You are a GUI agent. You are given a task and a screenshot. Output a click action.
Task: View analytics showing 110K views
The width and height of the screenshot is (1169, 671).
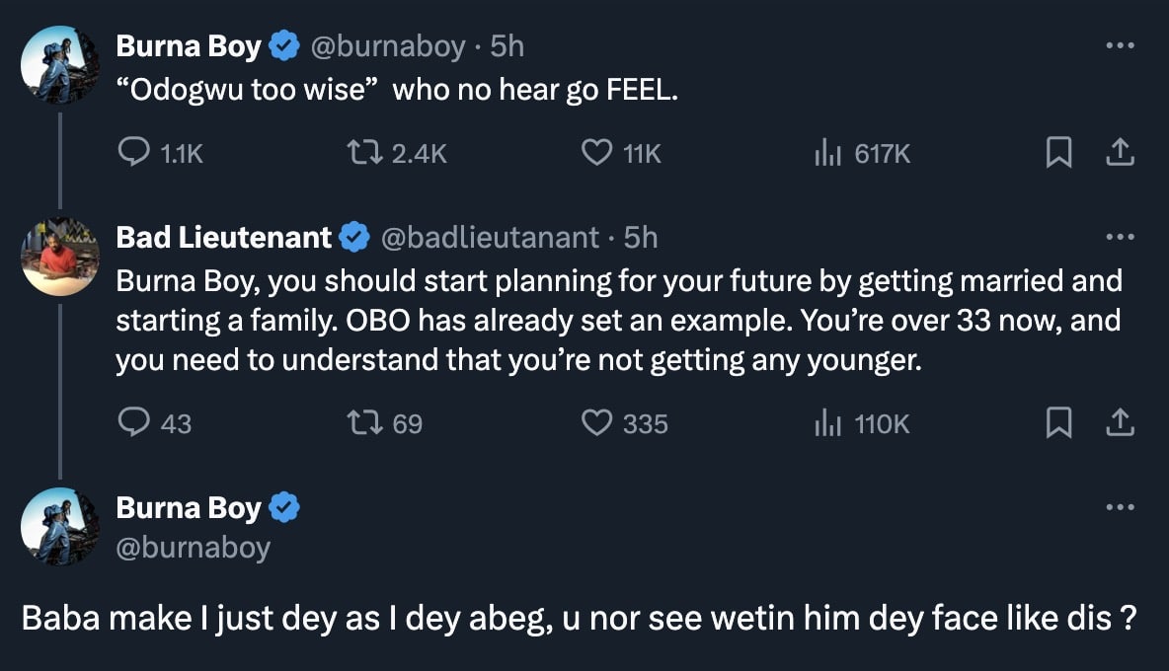click(x=825, y=423)
